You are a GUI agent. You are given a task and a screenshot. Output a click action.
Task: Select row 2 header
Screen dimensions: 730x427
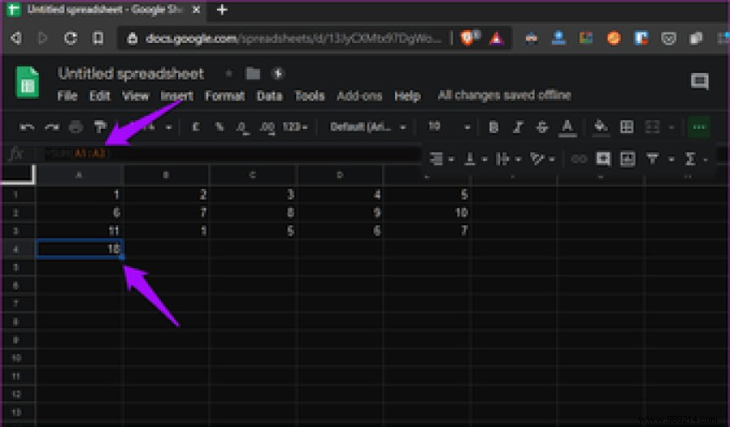[x=15, y=213]
